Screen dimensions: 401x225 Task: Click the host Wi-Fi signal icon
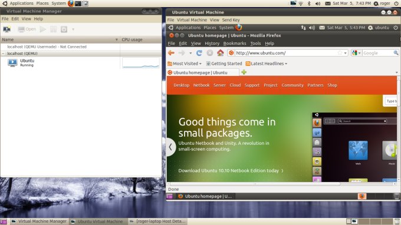pyautogui.click(x=301, y=4)
